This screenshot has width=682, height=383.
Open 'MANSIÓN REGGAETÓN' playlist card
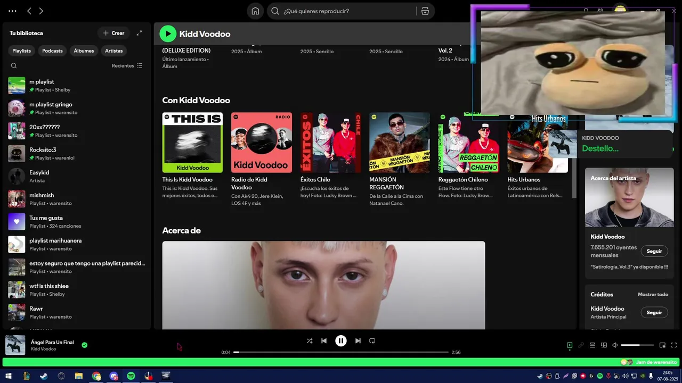(x=399, y=159)
